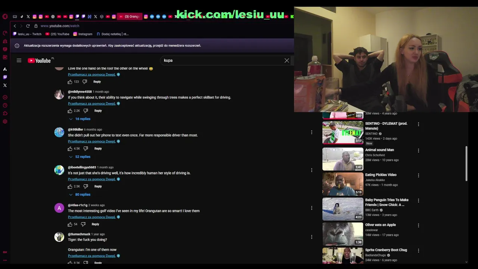Open History clock icon in sidebar

click(x=5, y=105)
